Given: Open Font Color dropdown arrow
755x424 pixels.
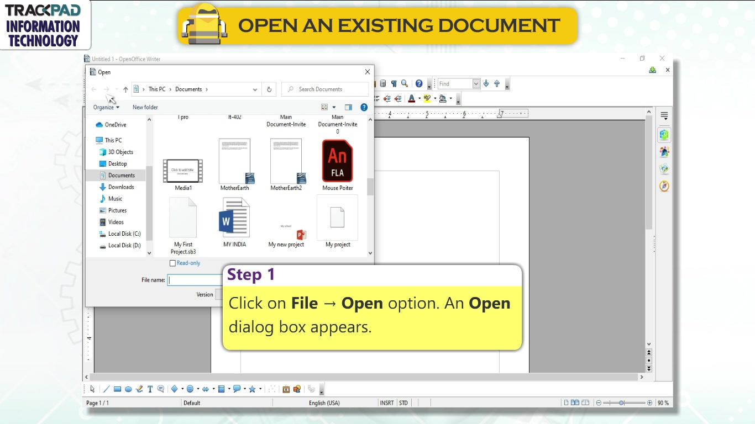Looking at the screenshot, I should coord(420,99).
